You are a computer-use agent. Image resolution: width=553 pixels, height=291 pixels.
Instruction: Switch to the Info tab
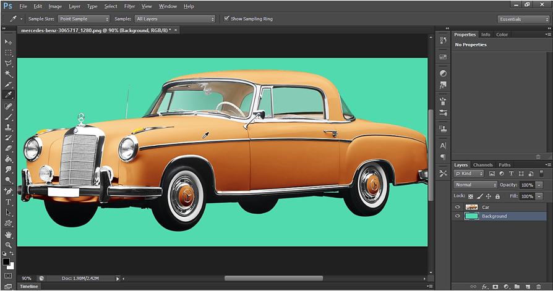(x=486, y=35)
